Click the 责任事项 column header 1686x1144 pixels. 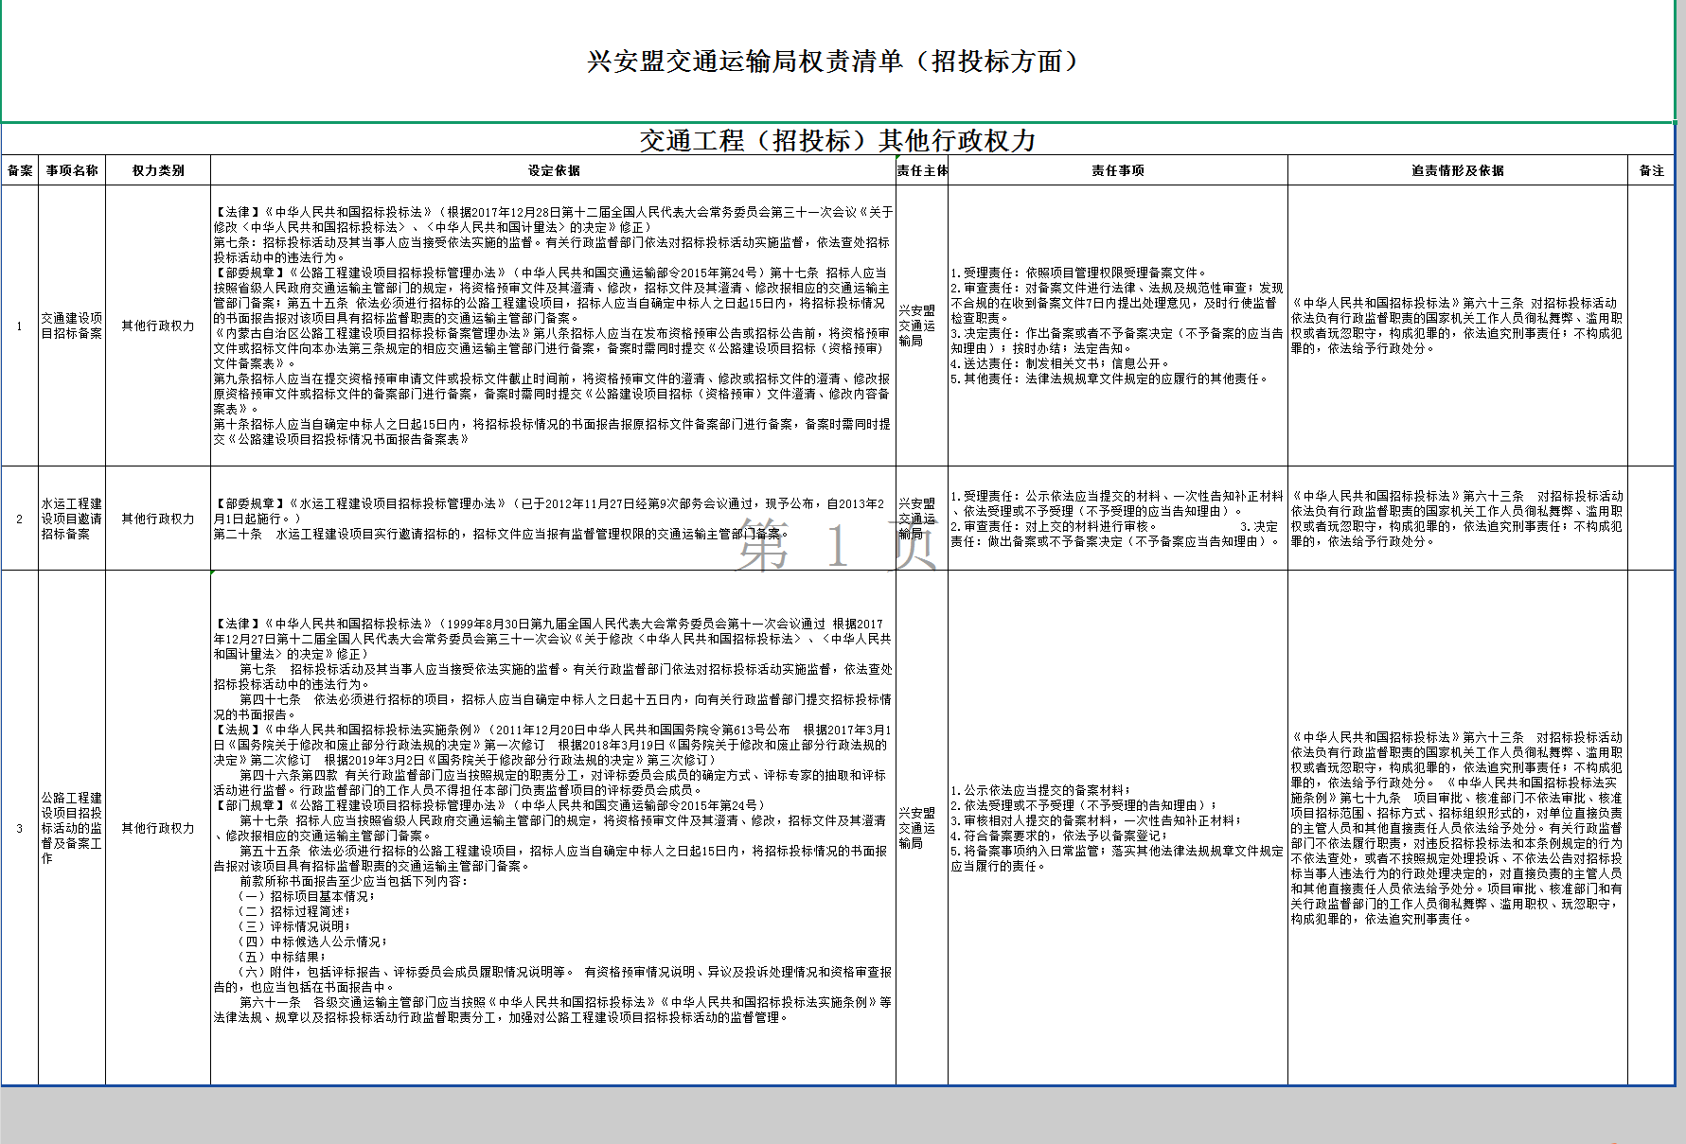click(1117, 170)
